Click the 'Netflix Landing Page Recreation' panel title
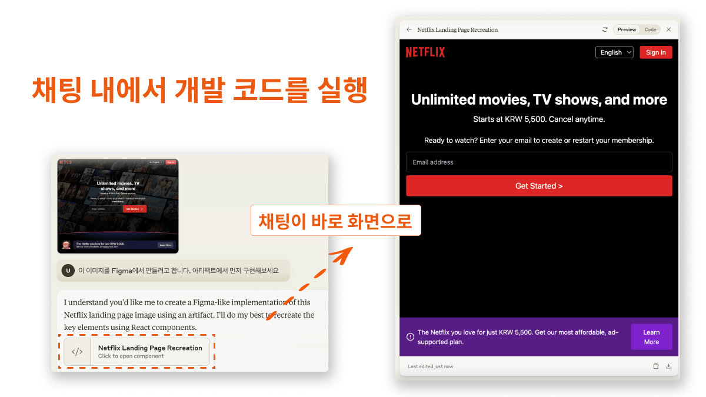Viewport: 706px width, 397px height. click(x=457, y=29)
